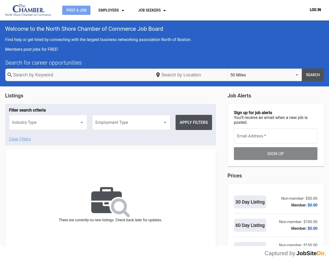Viewport: 329px width, 261px height.
Task: Click the briefcase no-listings icon
Action: click(x=110, y=202)
